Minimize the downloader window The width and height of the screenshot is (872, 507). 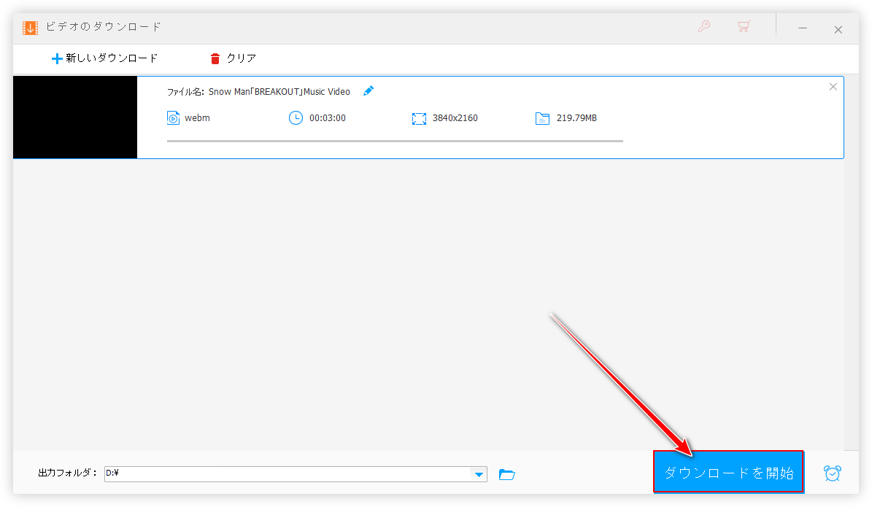pos(803,28)
